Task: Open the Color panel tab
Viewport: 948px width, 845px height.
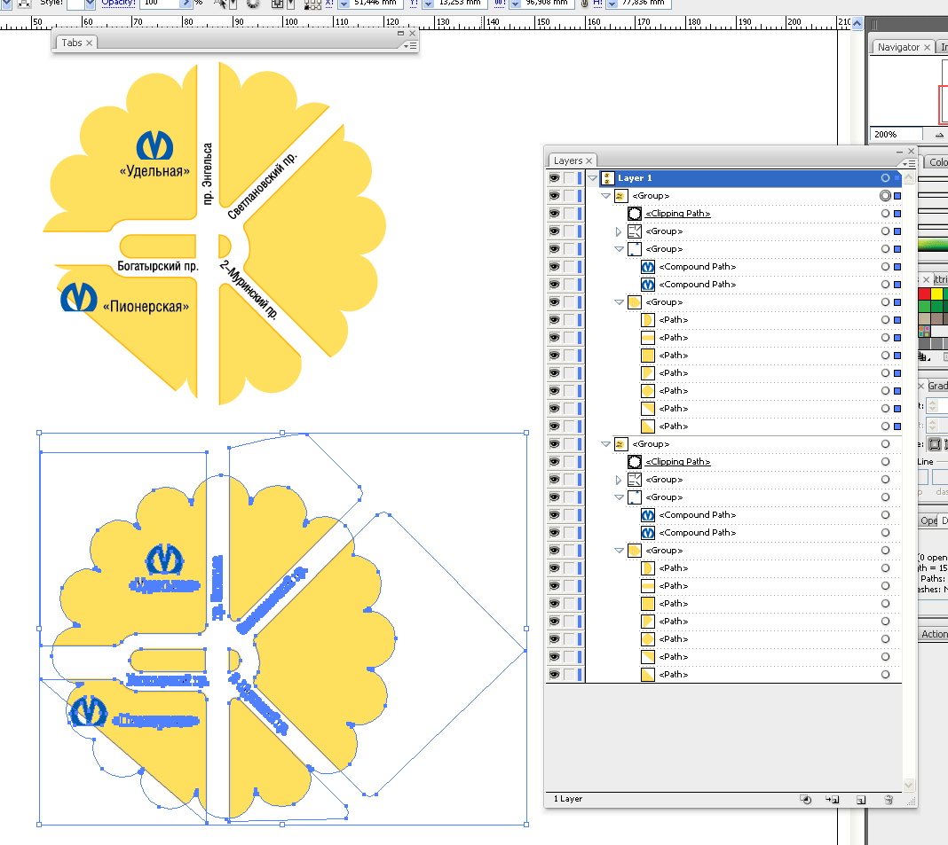Action: (x=937, y=162)
